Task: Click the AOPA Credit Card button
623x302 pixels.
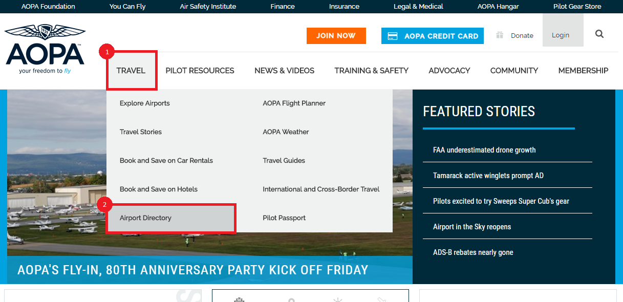Action: click(x=433, y=36)
